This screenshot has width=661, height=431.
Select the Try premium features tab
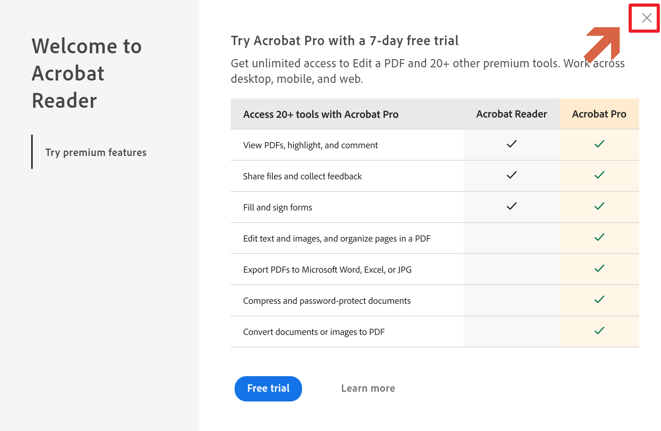pyautogui.click(x=96, y=152)
